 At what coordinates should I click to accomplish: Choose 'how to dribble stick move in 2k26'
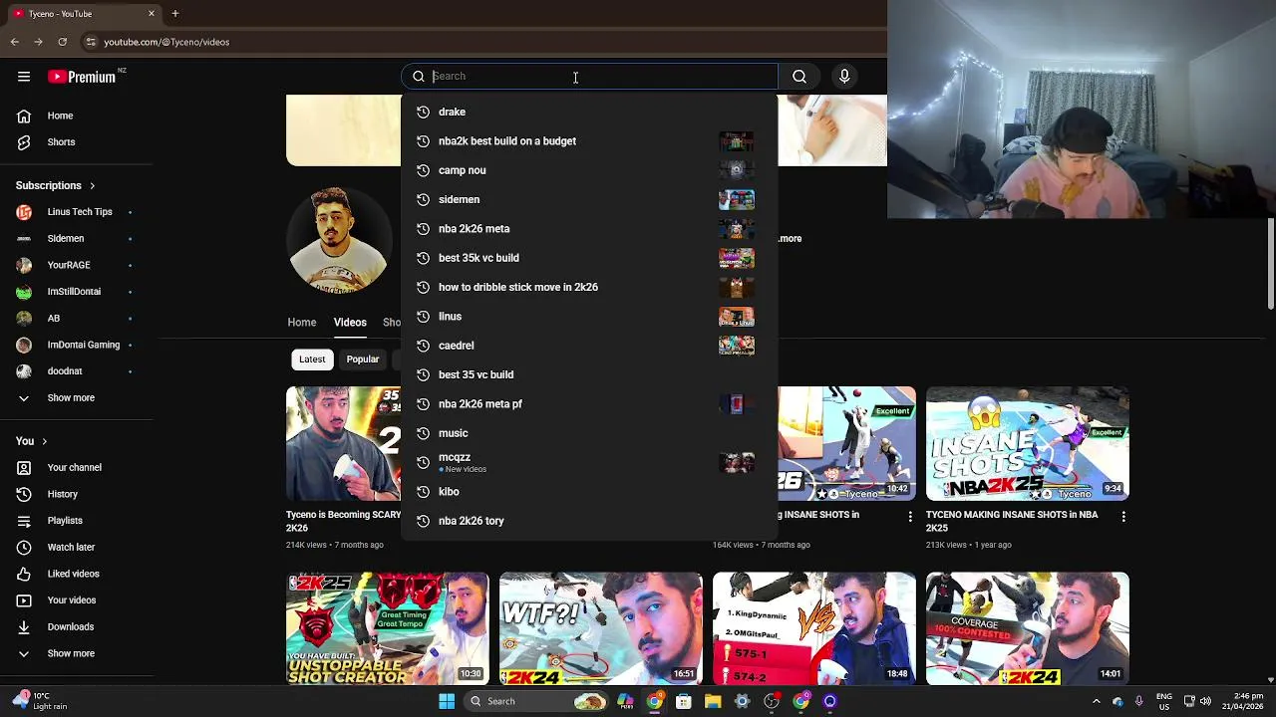click(589, 288)
